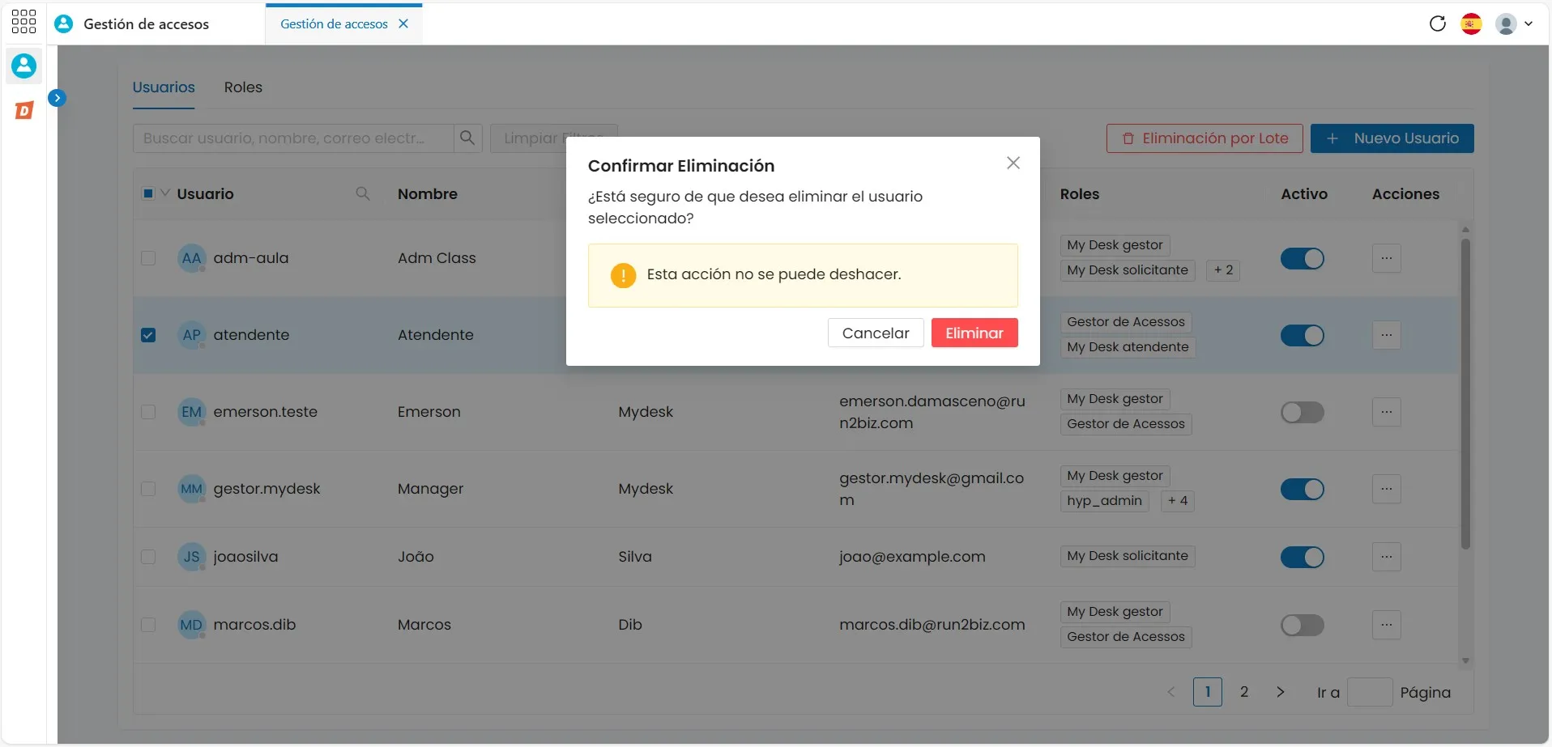Open actions menu for joaosilva row
Screen dimensions: 1552x747
[1386, 557]
